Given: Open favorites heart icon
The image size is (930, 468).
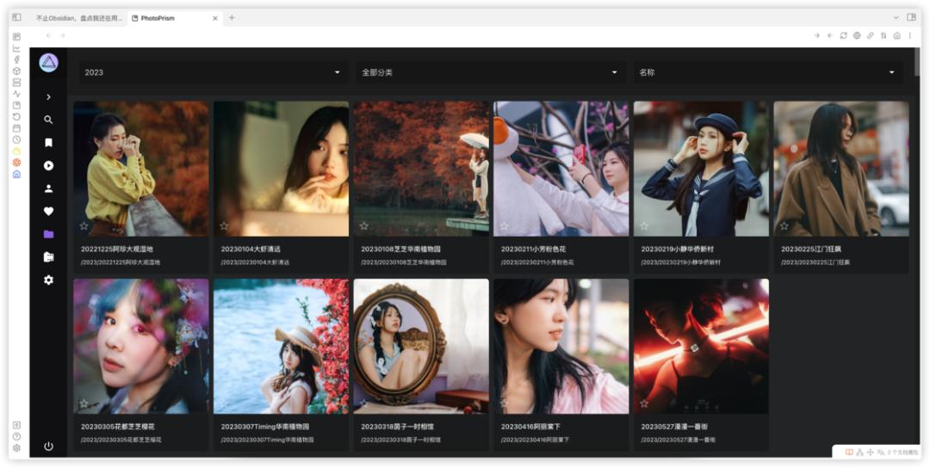Looking at the screenshot, I should (48, 211).
